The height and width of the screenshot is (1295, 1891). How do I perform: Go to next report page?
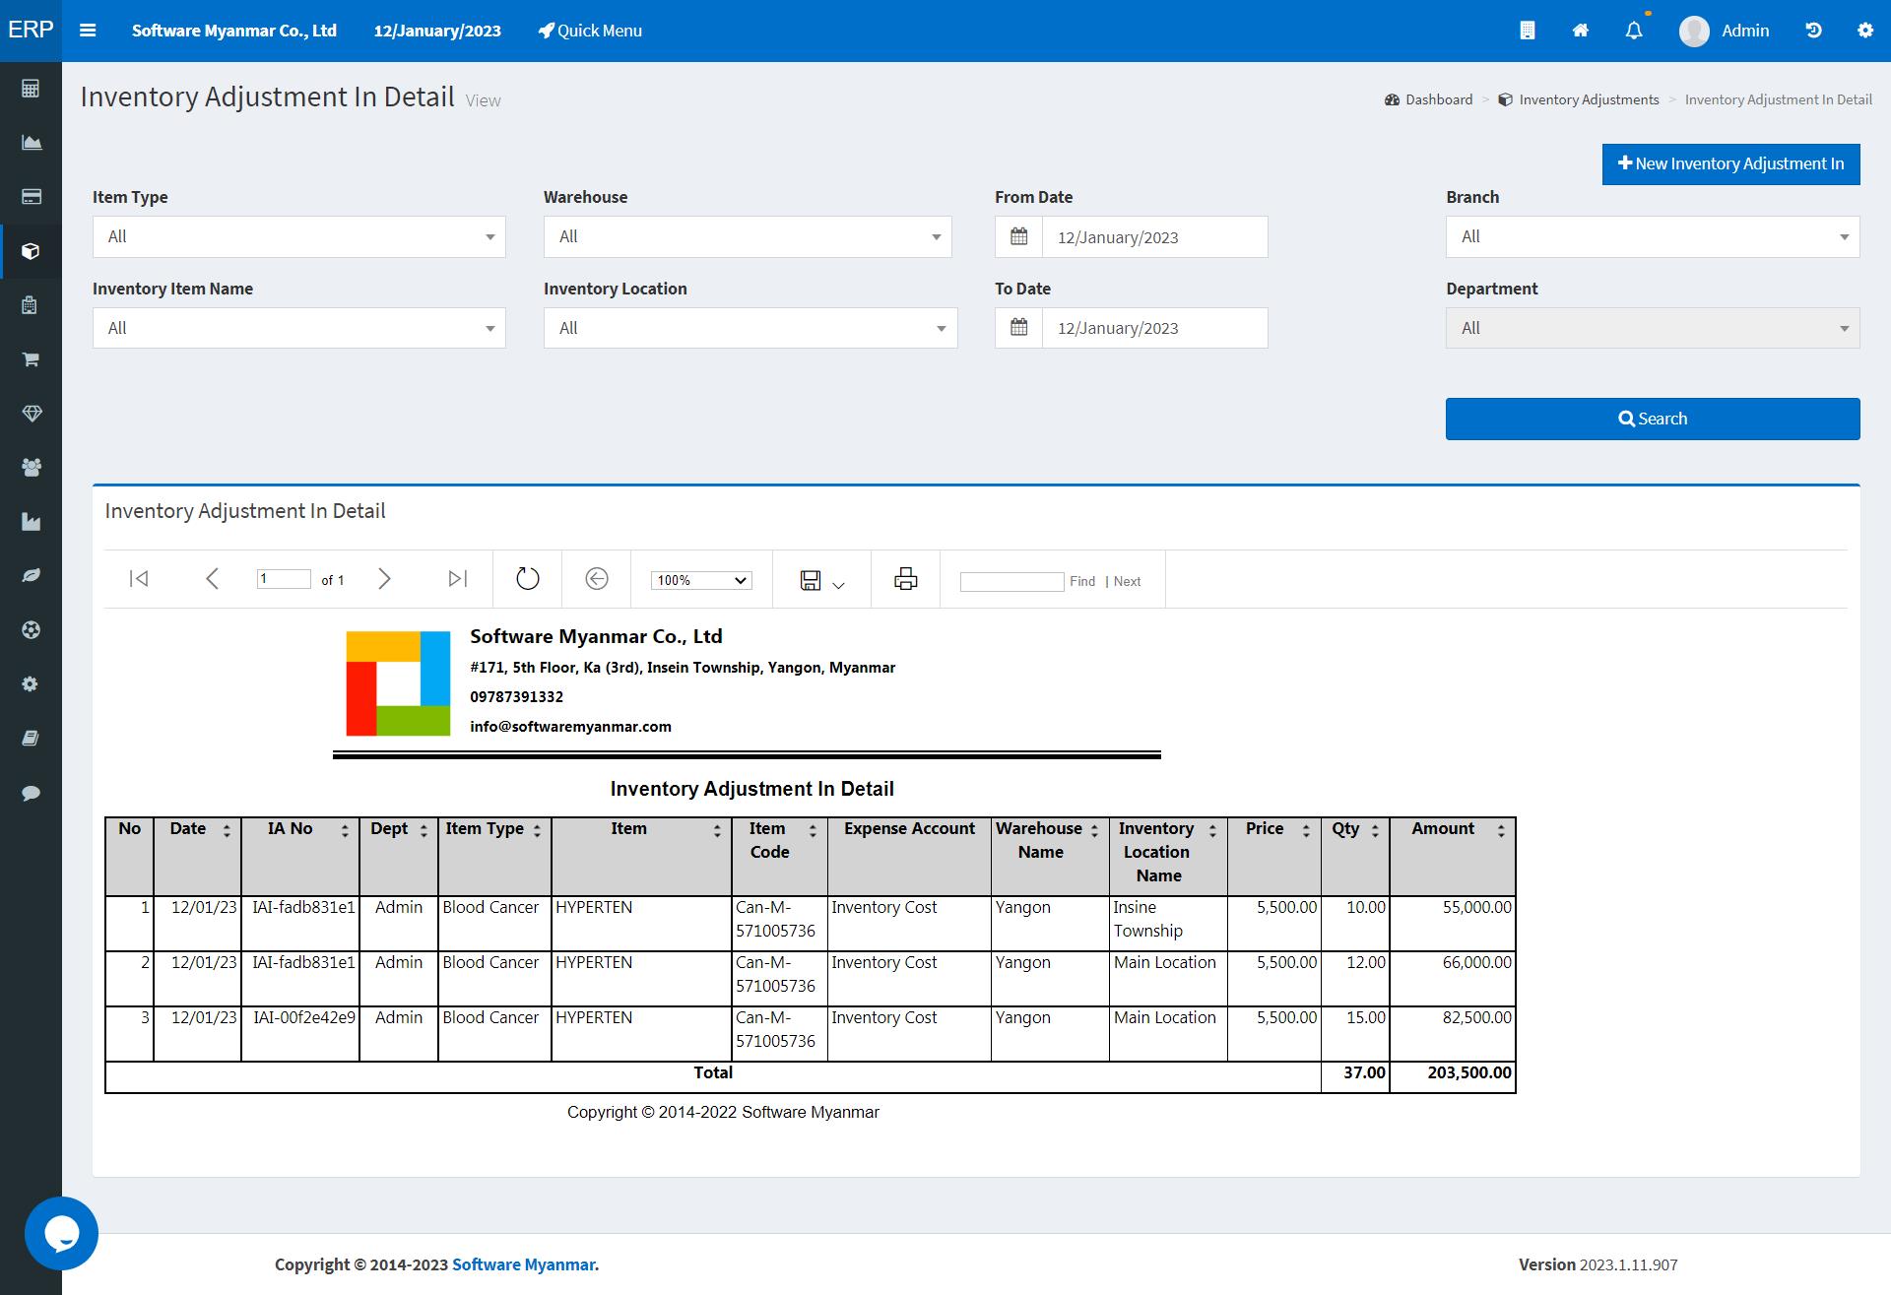(x=385, y=579)
